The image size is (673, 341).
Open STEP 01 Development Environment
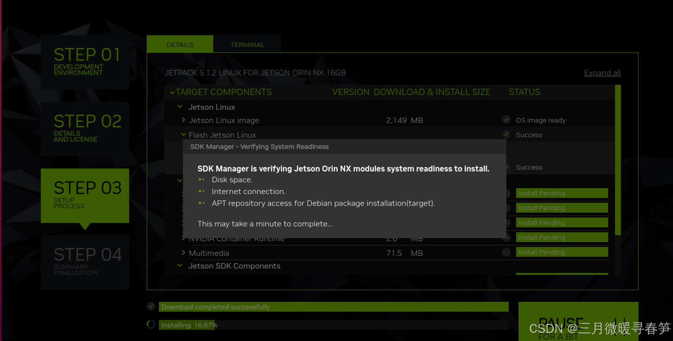click(x=85, y=62)
